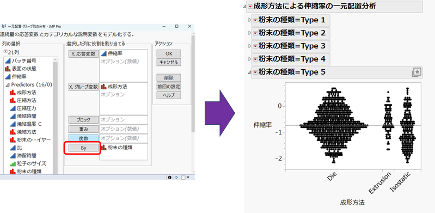Select 表面の状態 in the column list
The width and height of the screenshot is (435, 213).
pos(21,69)
